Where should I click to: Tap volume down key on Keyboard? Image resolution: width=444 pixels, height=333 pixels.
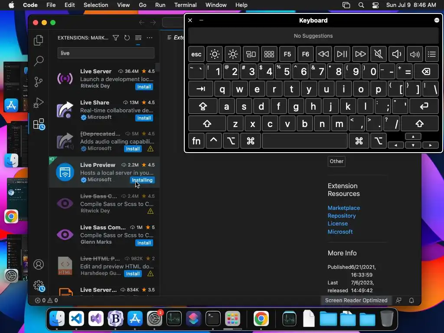pos(396,54)
